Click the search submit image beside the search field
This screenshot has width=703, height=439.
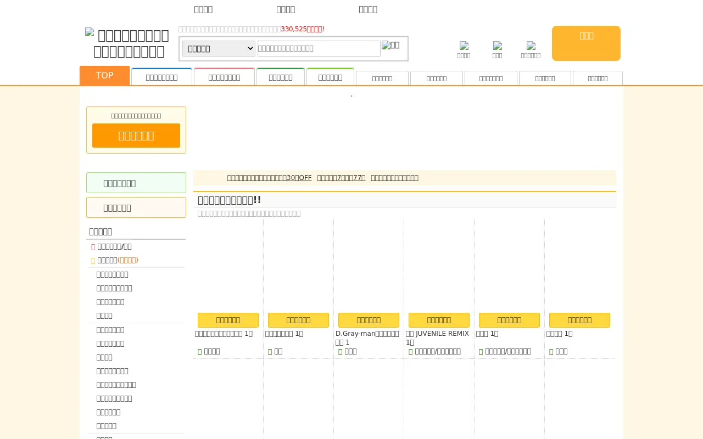coord(390,45)
